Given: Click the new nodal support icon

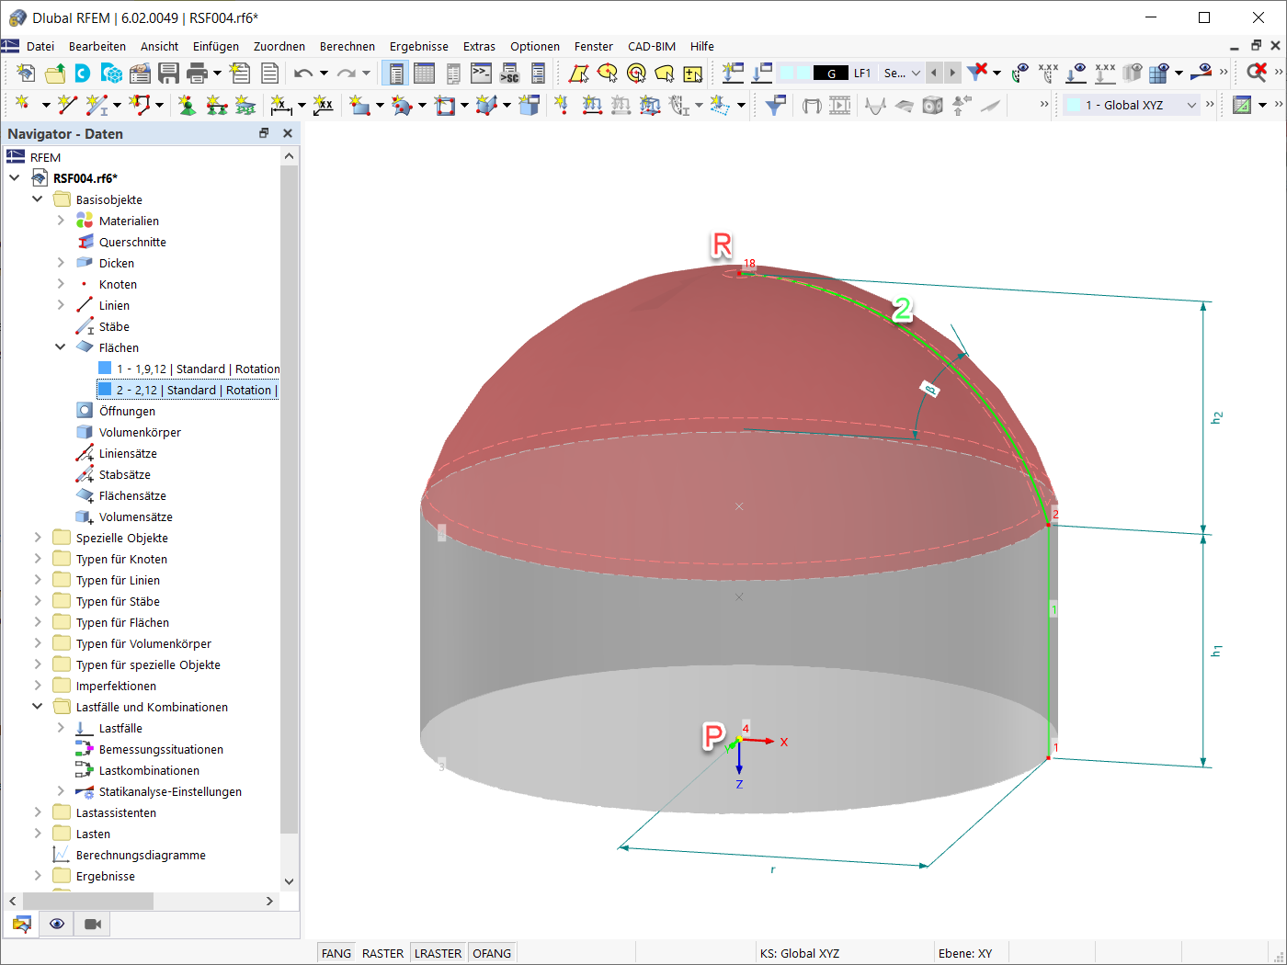Looking at the screenshot, I should [188, 106].
